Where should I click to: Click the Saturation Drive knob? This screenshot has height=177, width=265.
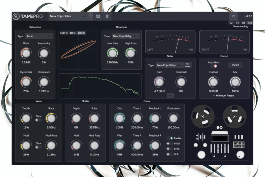tap(26, 53)
